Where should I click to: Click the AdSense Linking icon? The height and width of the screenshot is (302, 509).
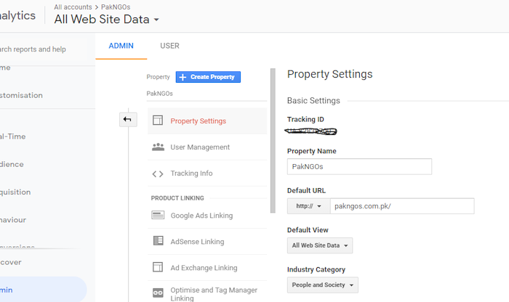click(158, 241)
